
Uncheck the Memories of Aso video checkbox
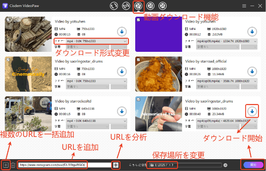click(139, 100)
